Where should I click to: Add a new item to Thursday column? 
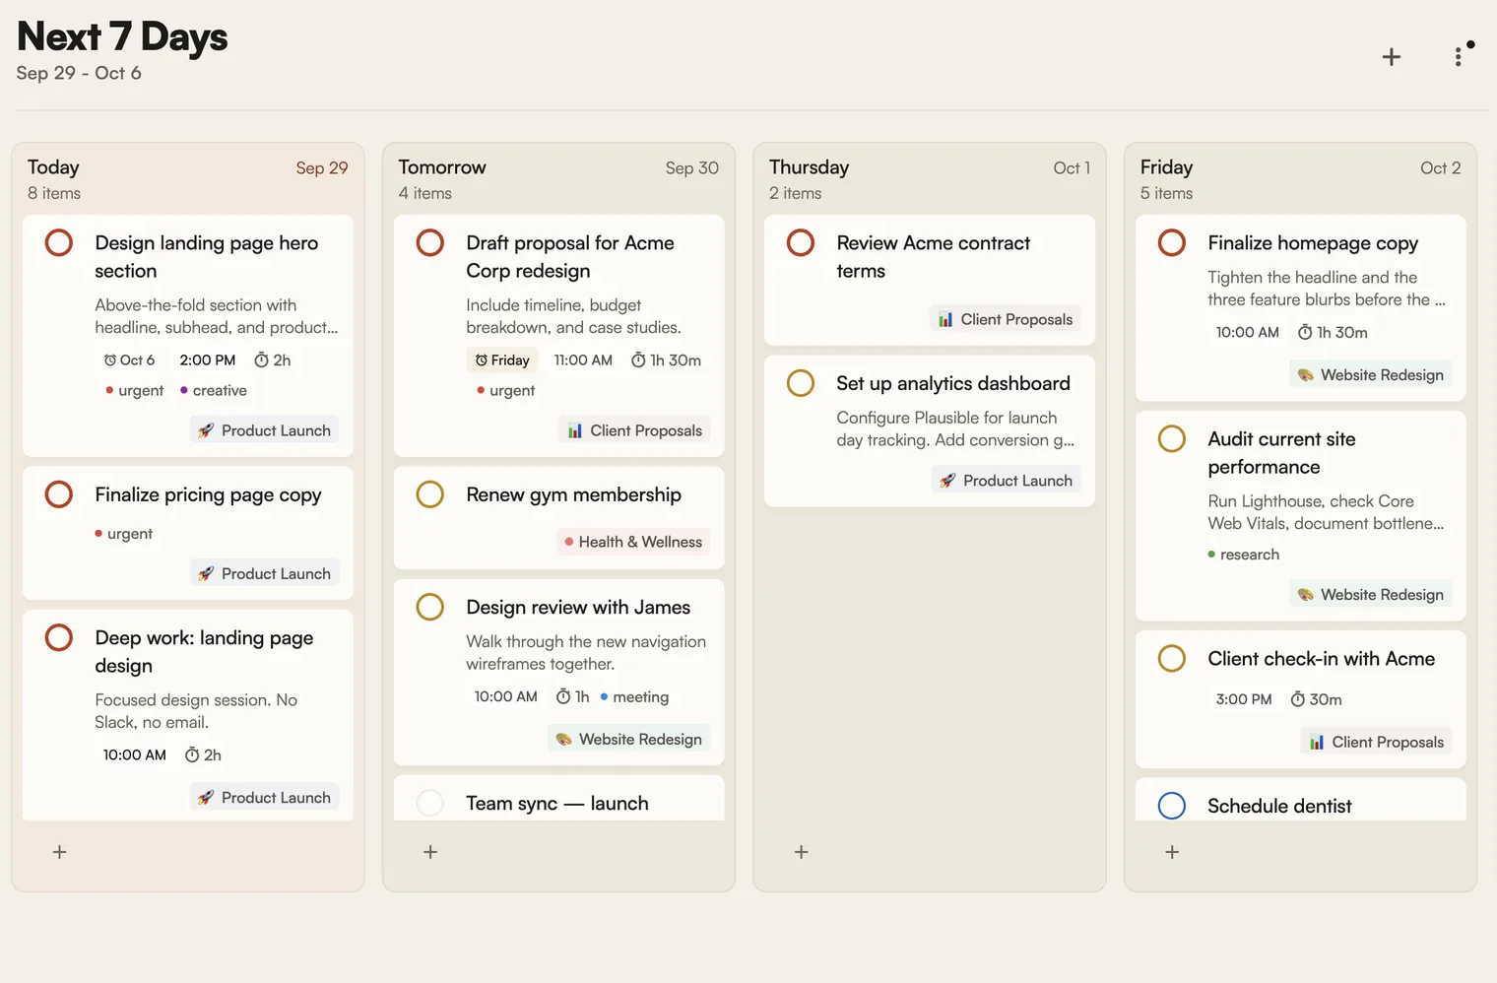(802, 852)
